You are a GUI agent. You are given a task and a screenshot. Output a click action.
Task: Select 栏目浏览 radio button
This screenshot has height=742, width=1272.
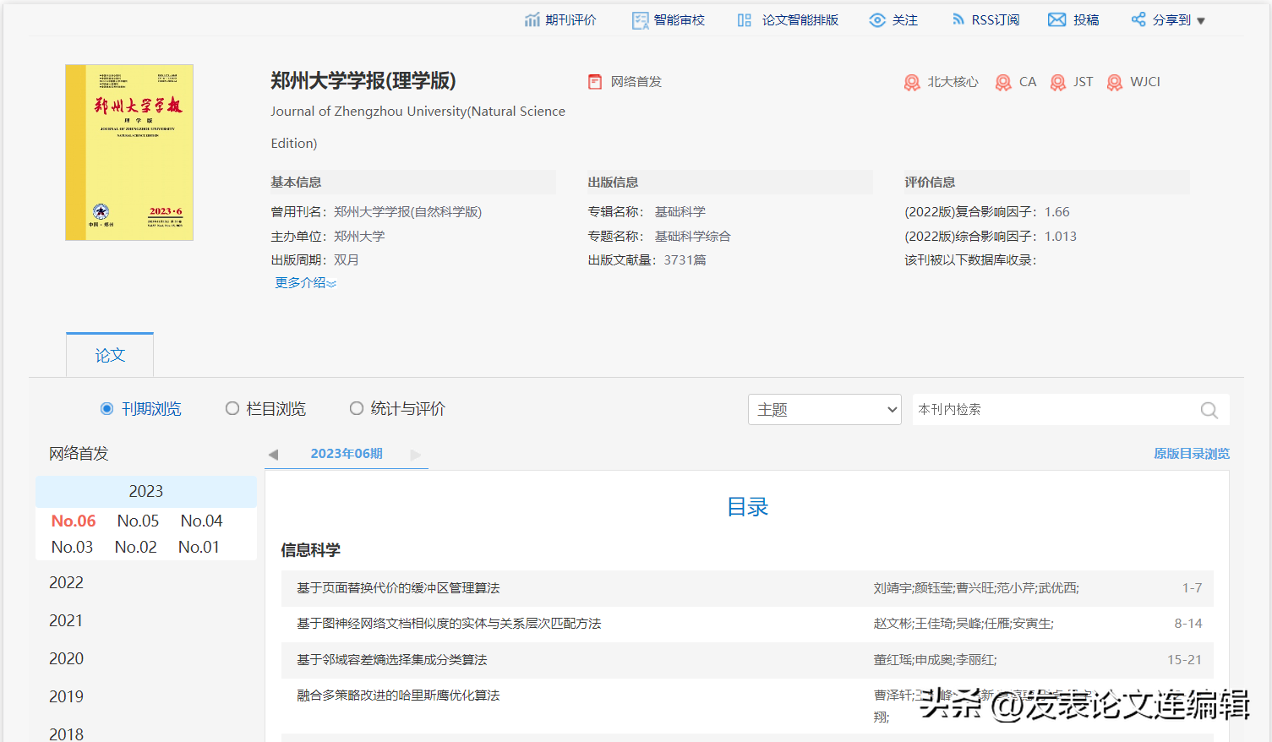tap(232, 409)
